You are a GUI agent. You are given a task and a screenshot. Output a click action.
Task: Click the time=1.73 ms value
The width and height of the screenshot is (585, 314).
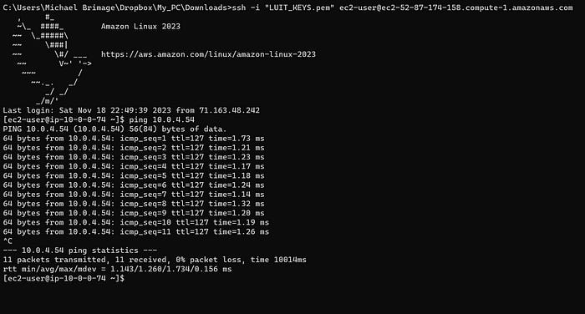coord(237,139)
